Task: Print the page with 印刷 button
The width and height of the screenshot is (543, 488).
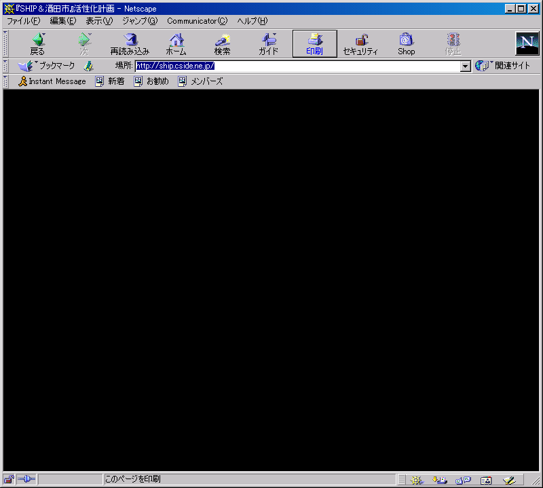Action: [x=314, y=44]
